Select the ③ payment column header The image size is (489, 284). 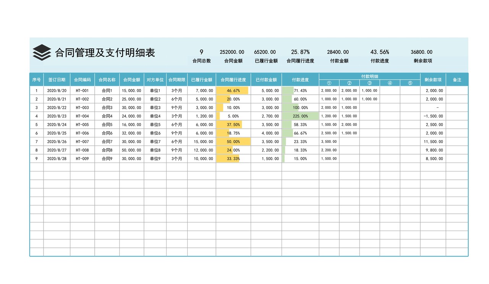[x=370, y=83]
